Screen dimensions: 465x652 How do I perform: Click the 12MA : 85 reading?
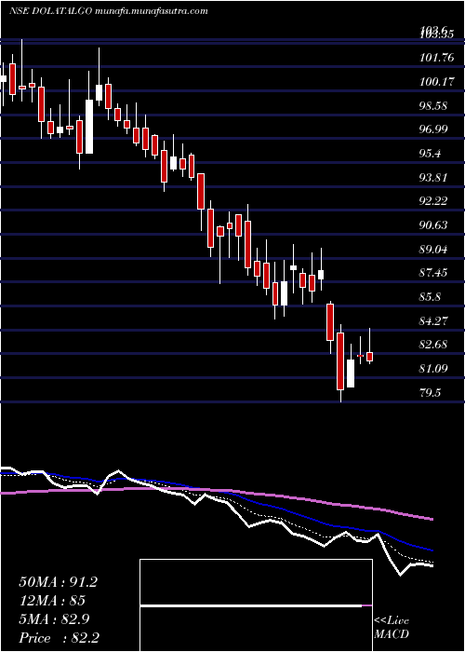(52, 601)
